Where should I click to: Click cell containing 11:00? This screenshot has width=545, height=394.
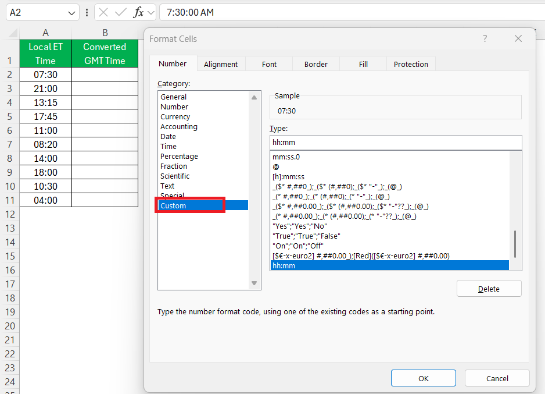[45, 130]
